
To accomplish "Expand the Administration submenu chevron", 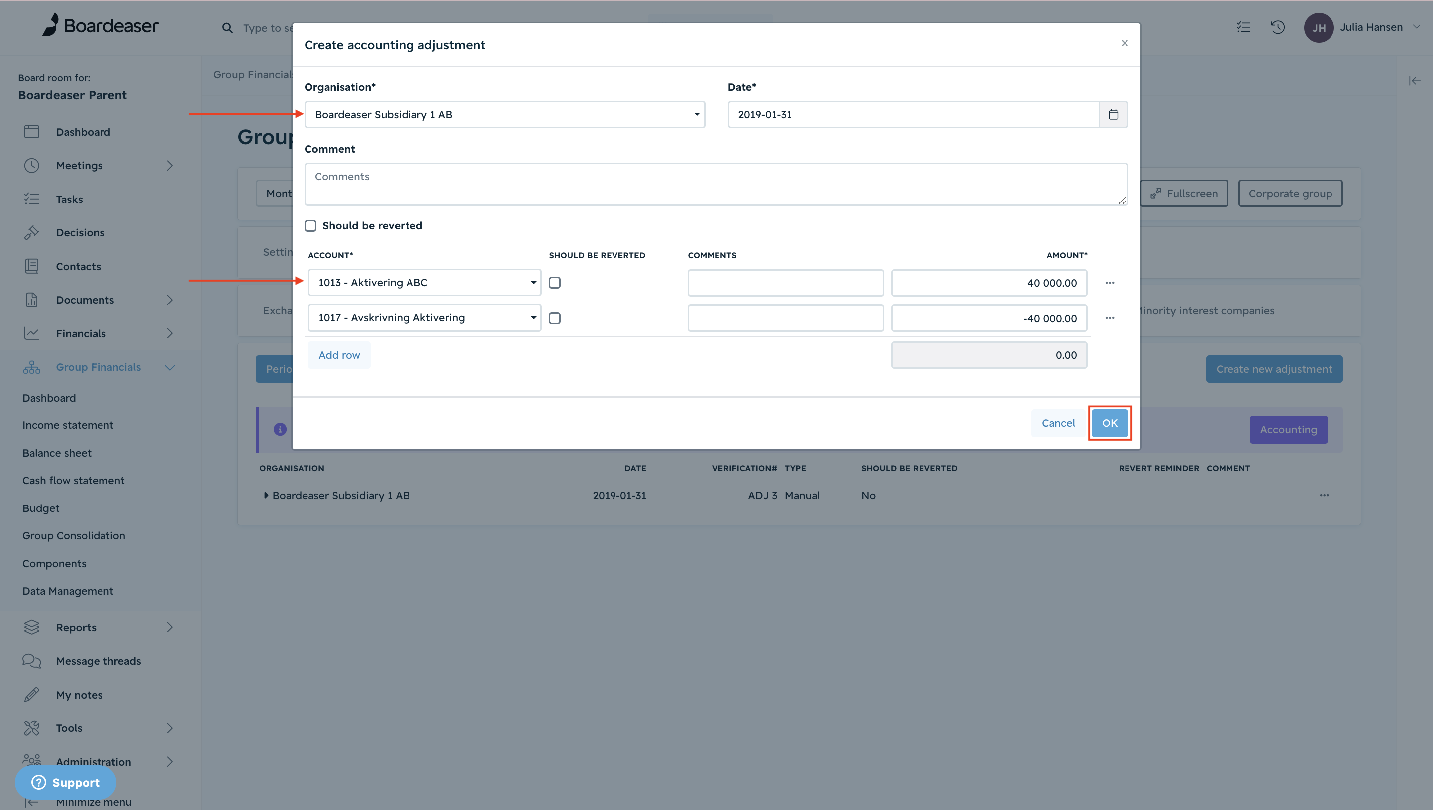I will [x=170, y=762].
